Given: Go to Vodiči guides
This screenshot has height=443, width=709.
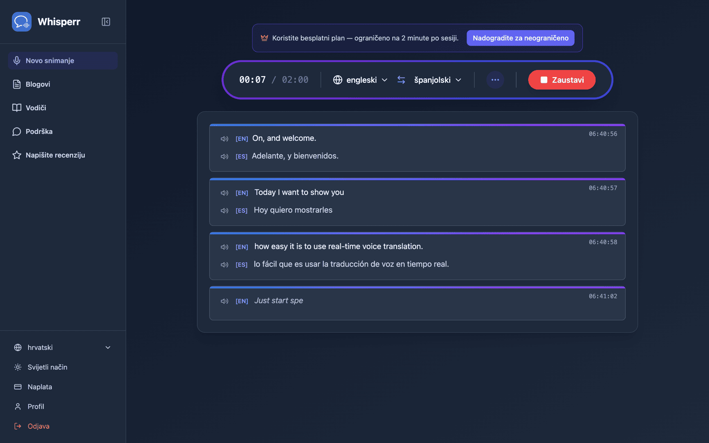Looking at the screenshot, I should tap(62, 108).
